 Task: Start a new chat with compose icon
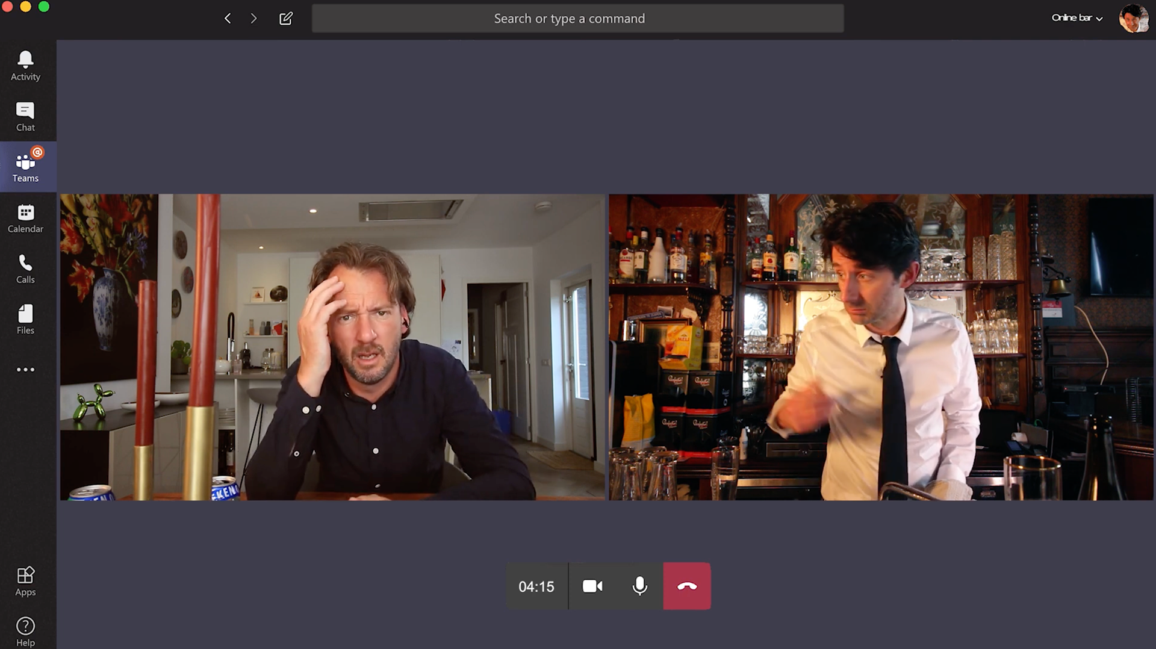click(x=286, y=19)
